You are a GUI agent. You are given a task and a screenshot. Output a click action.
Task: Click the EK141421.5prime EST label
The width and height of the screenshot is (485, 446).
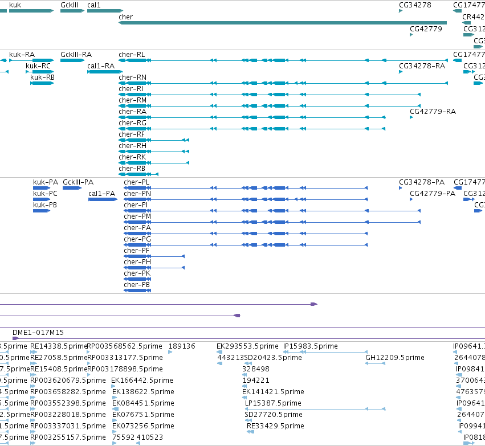pyautogui.click(x=273, y=392)
